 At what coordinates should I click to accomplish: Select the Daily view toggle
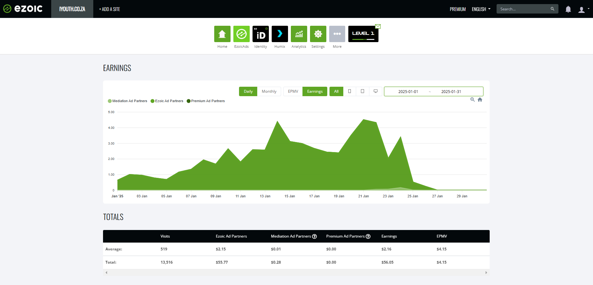(x=248, y=91)
